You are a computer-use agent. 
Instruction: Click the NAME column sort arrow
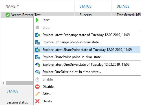click(18, 6)
